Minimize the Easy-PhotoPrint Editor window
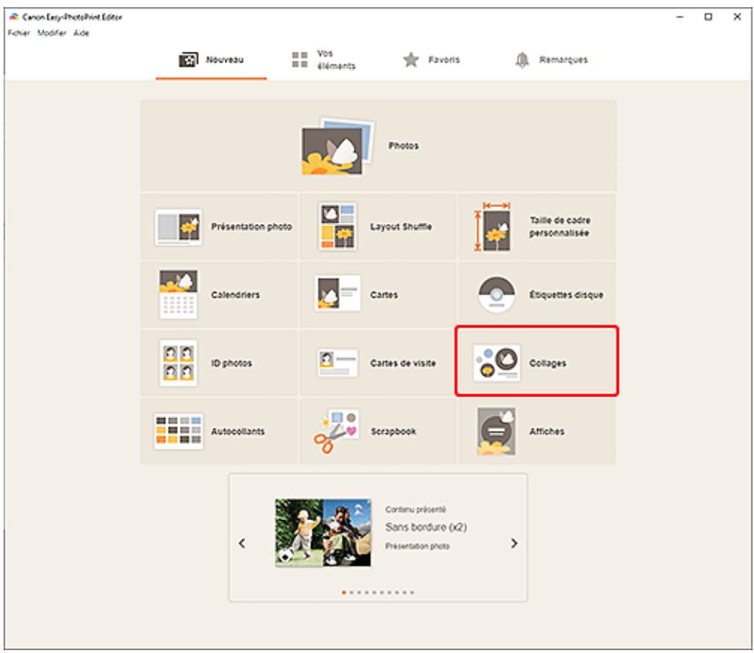 680,17
